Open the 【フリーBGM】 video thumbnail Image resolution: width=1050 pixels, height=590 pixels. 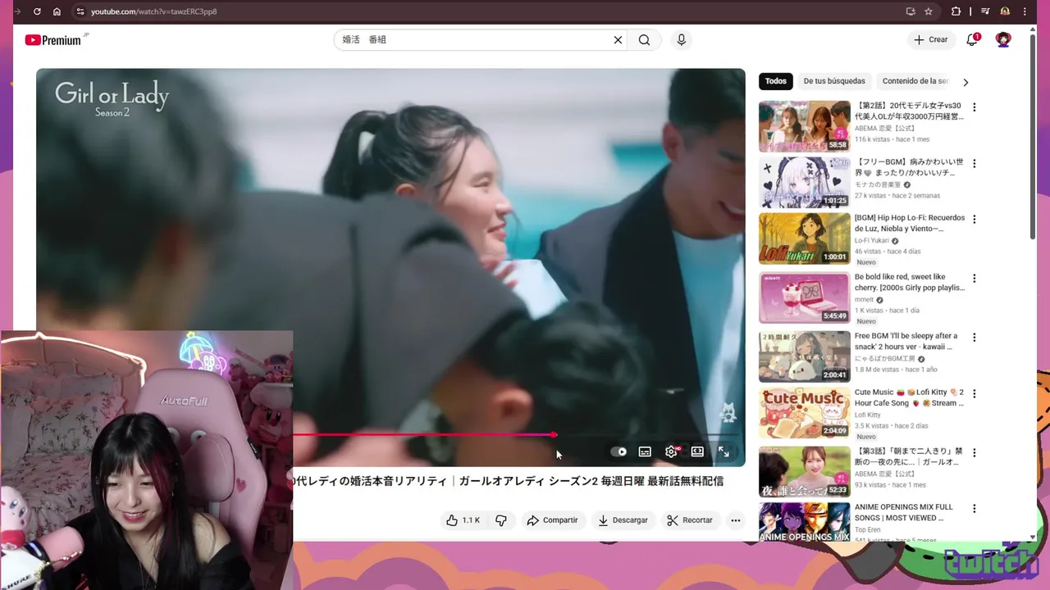(805, 183)
